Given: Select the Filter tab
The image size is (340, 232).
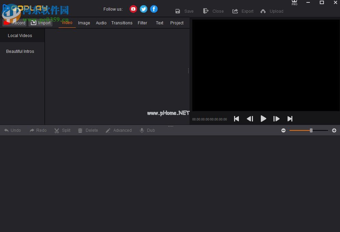Looking at the screenshot, I should [x=142, y=23].
